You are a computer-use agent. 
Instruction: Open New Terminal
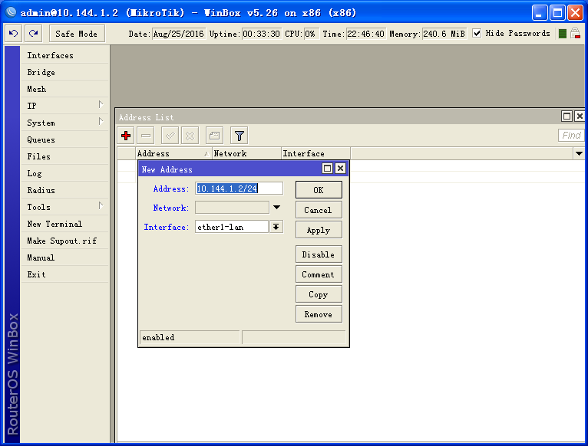(x=64, y=224)
